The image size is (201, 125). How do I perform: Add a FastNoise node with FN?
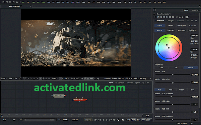coord(38,2)
